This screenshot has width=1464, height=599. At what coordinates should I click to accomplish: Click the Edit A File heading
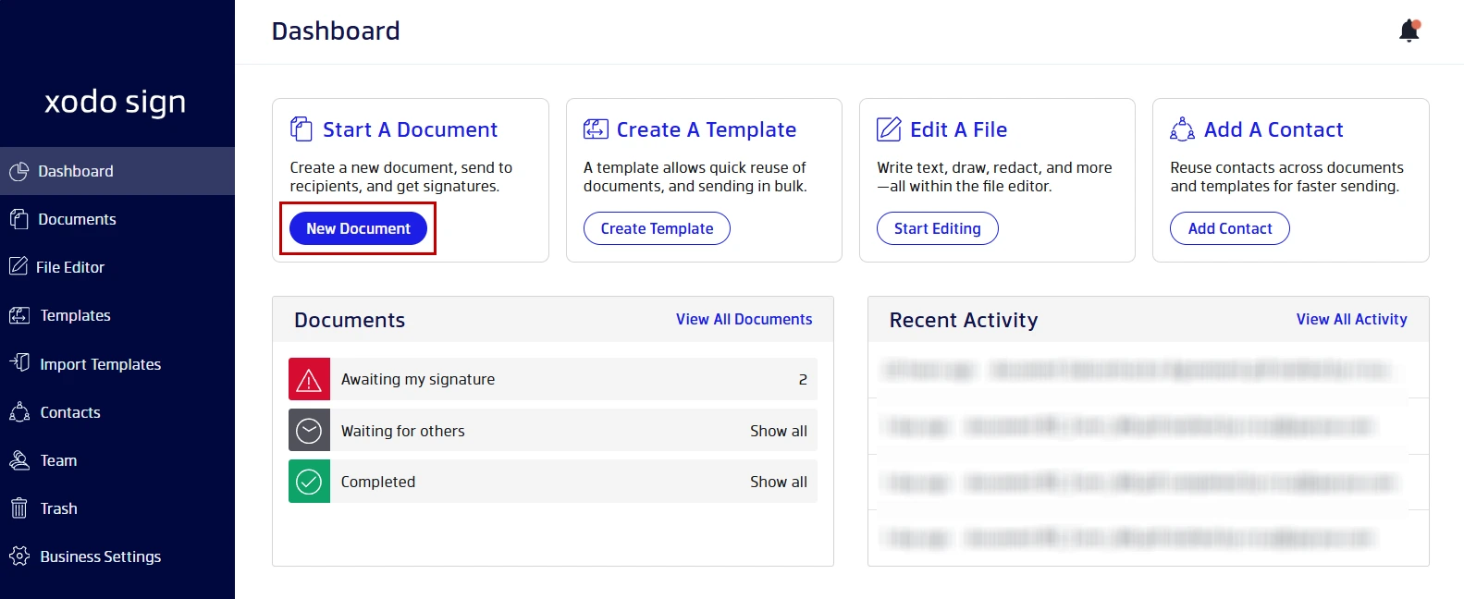tap(958, 129)
